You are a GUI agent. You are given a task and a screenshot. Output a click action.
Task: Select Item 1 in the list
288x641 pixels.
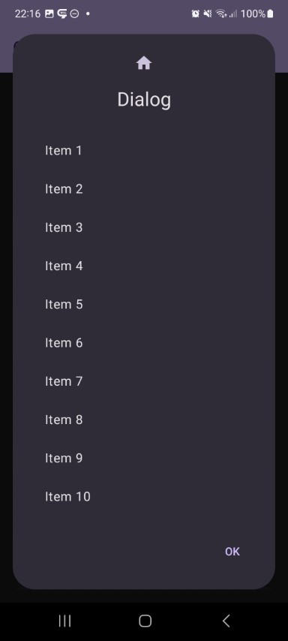tap(144, 150)
